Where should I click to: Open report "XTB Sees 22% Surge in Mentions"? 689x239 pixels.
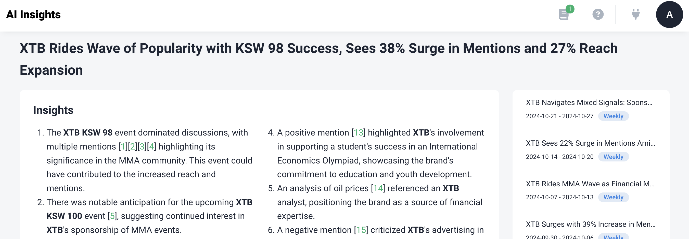590,143
